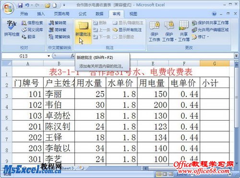The width and height of the screenshot is (240, 178).
Task: Go to the 上一条 previous comment
Action: point(102,30)
